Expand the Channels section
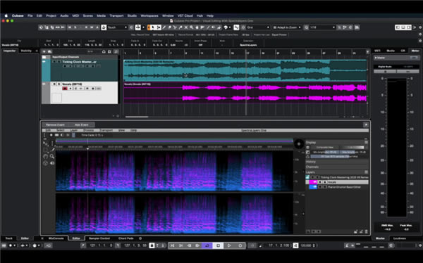 pyautogui.click(x=336, y=167)
